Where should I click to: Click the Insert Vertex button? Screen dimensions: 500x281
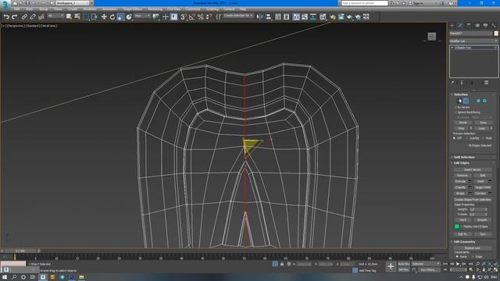[473, 169]
